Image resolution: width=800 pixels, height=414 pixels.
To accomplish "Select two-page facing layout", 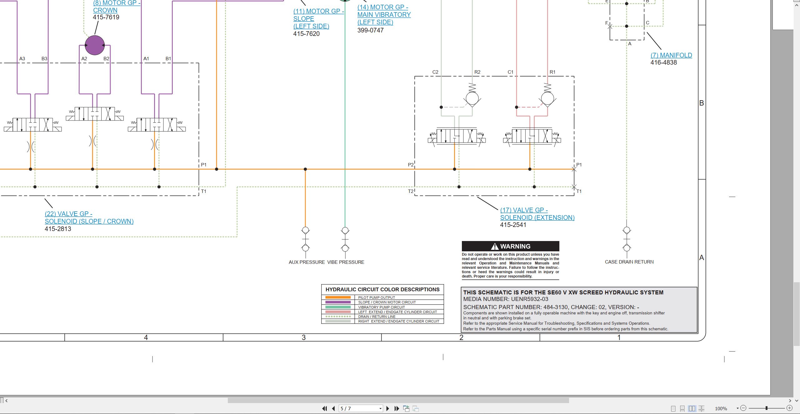I will point(692,408).
